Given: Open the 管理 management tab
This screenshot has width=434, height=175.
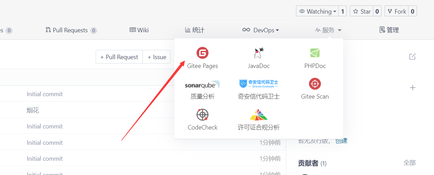Looking at the screenshot, I should pos(389,30).
